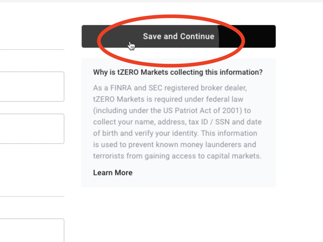Focus the second text field below the top one

click(x=31, y=128)
